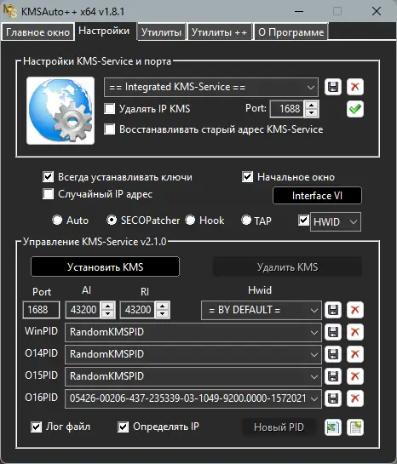397x464 pixels.
Task: Save the O14PID entry
Action: point(333,354)
